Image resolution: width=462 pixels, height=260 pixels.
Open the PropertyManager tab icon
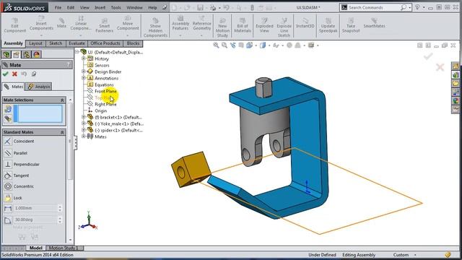[x=16, y=55]
